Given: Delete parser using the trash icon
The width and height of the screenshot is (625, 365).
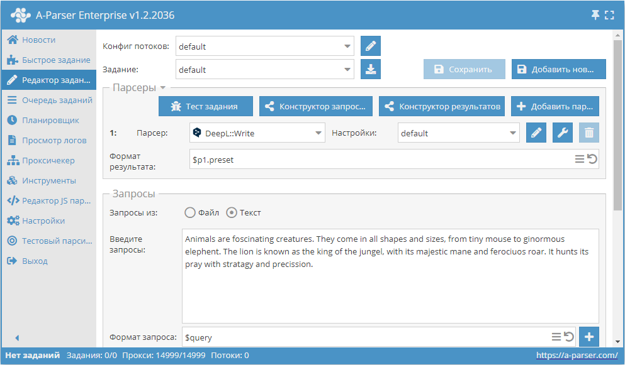Looking at the screenshot, I should [x=589, y=133].
